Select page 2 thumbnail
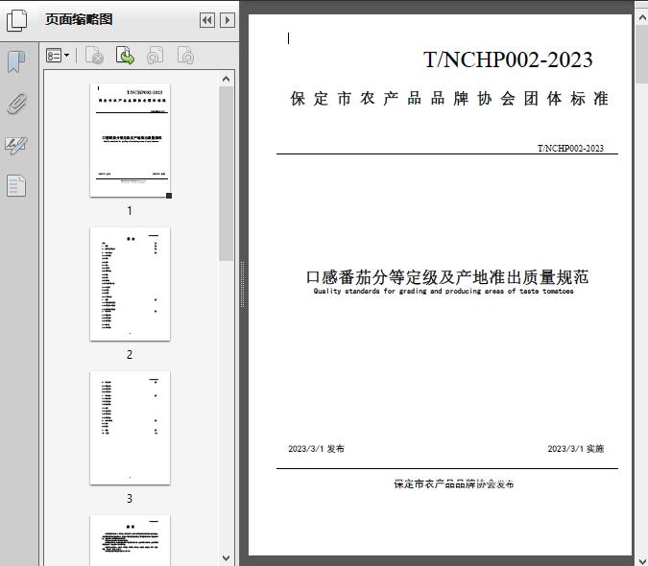The height and width of the screenshot is (566, 648). (x=131, y=284)
